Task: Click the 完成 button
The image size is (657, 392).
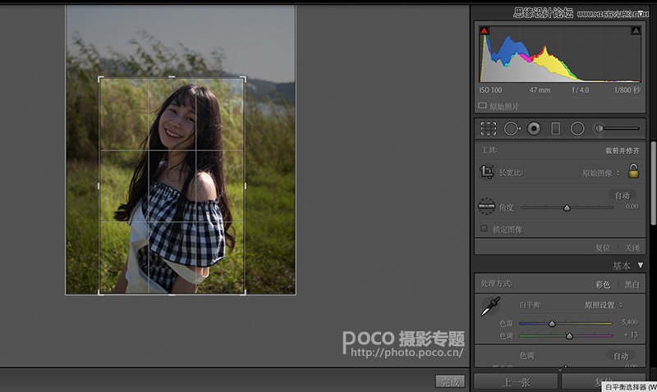Action: point(450,381)
